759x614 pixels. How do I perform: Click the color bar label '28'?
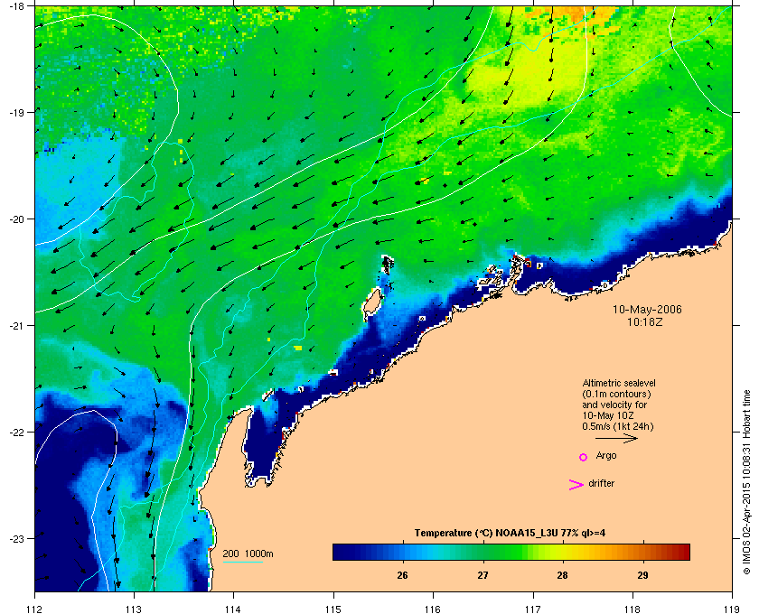(x=562, y=575)
